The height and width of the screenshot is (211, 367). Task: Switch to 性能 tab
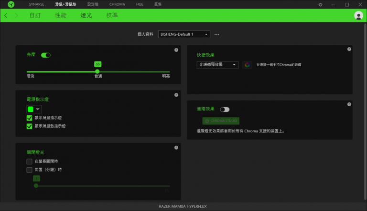tap(61, 15)
